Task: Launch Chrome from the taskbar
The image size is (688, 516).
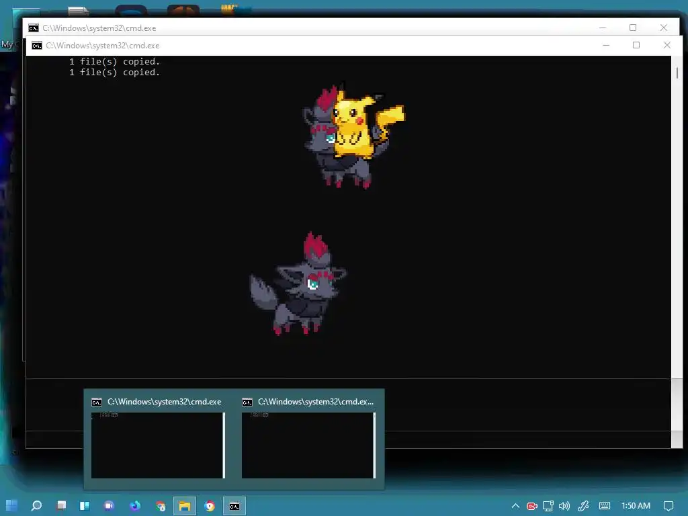Action: click(160, 505)
